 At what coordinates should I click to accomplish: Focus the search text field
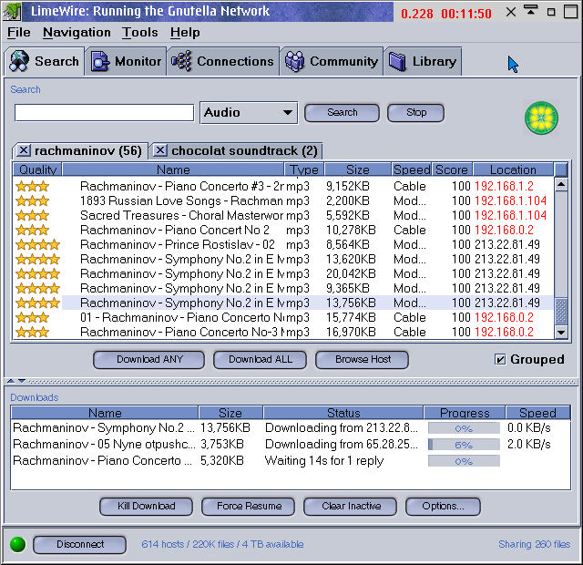click(x=104, y=113)
